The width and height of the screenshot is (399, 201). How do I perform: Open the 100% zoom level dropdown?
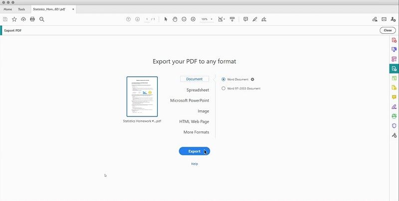pos(206,19)
